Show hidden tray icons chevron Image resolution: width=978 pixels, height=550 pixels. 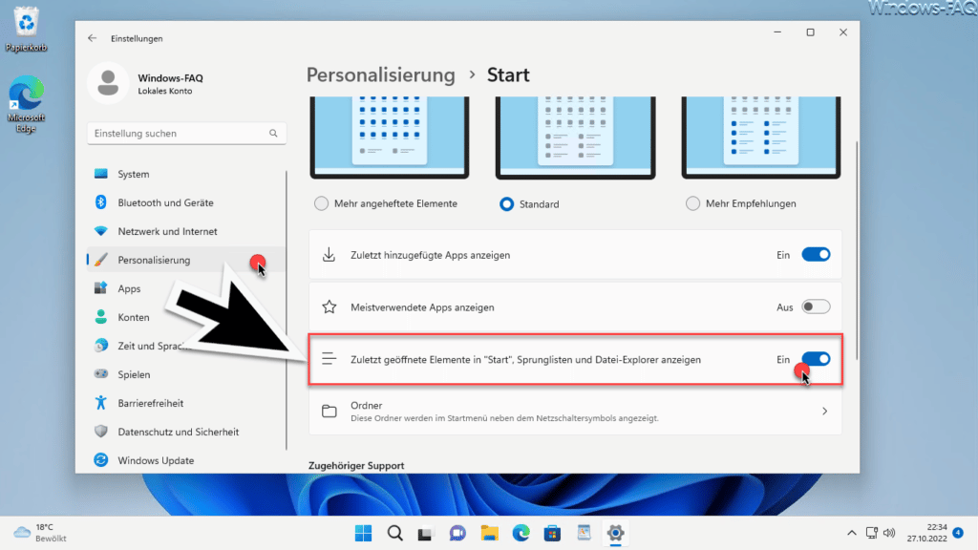pyautogui.click(x=851, y=533)
